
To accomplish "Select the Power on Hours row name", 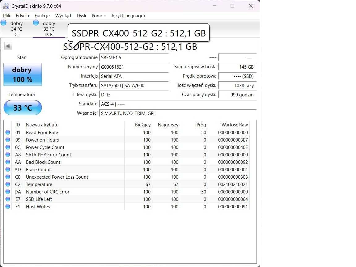I will tap(42, 140).
